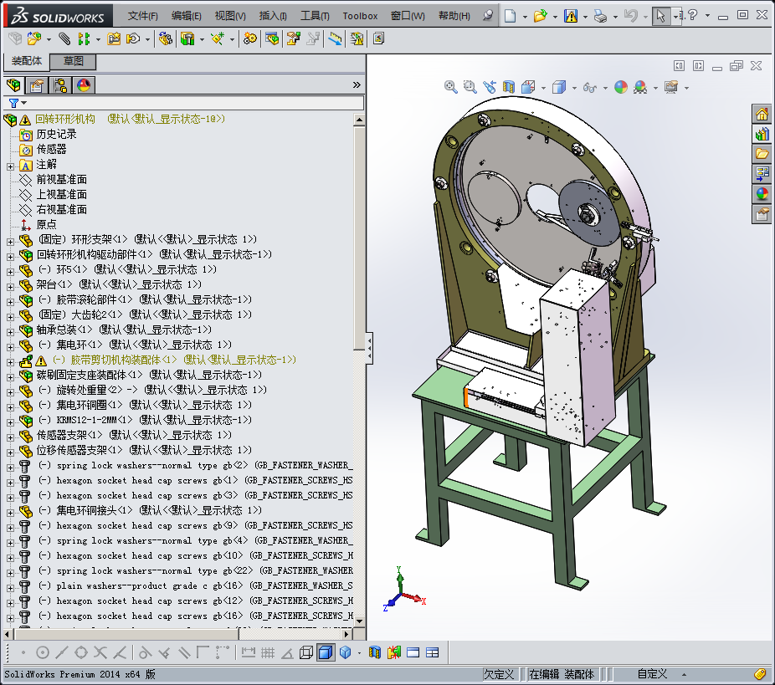Open the DisplayManager tab icon

pos(84,85)
